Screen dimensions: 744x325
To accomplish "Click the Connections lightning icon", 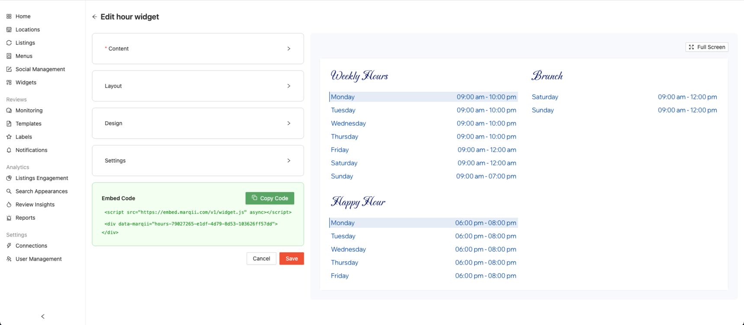I will [x=9, y=246].
